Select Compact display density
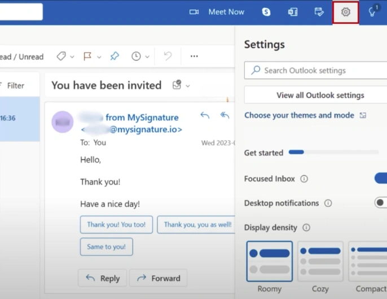This screenshot has height=299, width=387. [x=368, y=261]
